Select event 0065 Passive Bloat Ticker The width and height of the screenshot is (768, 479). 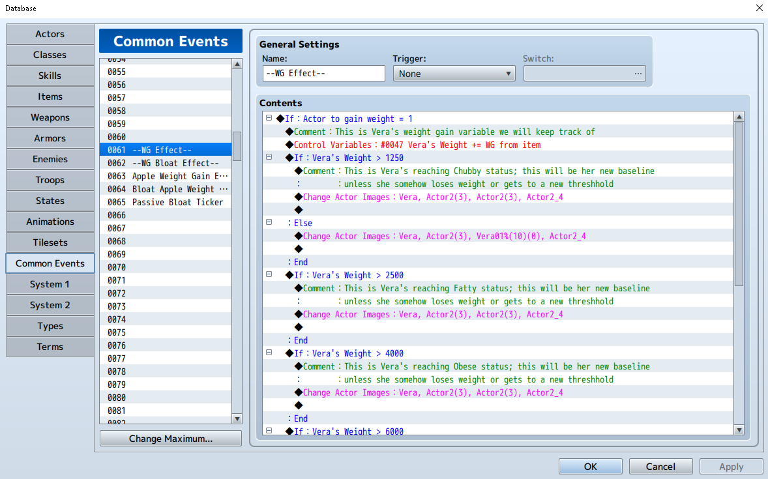click(x=166, y=202)
